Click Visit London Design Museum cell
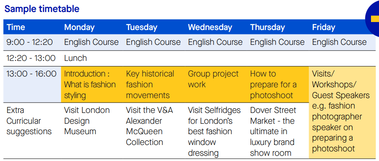Screen dimensions: 379x161 (87, 121)
